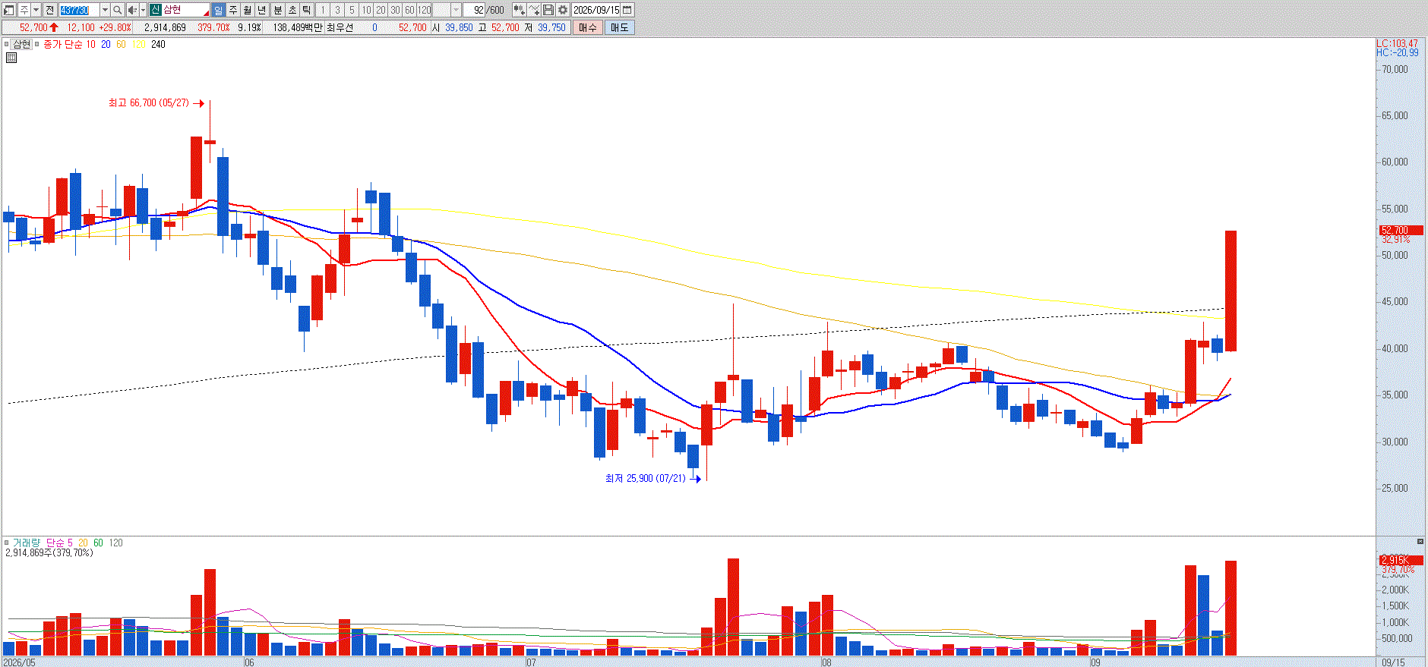
Task: Click the 매수 buy button
Action: pos(588,27)
